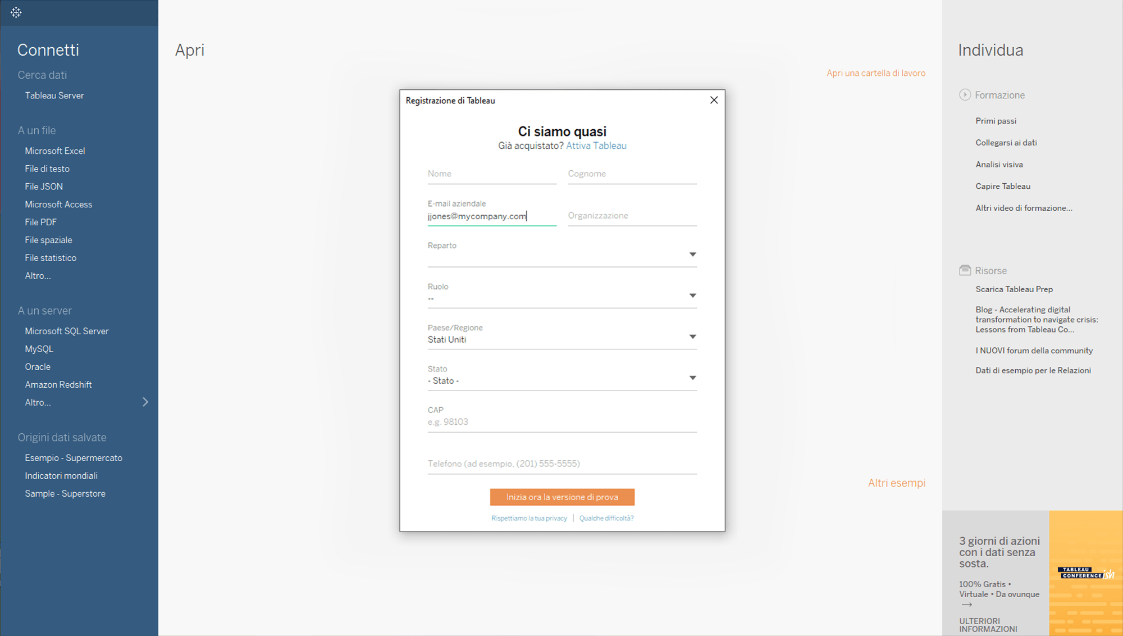Open the Stato dropdown
Image resolution: width=1123 pixels, height=636 pixels.
tap(692, 378)
